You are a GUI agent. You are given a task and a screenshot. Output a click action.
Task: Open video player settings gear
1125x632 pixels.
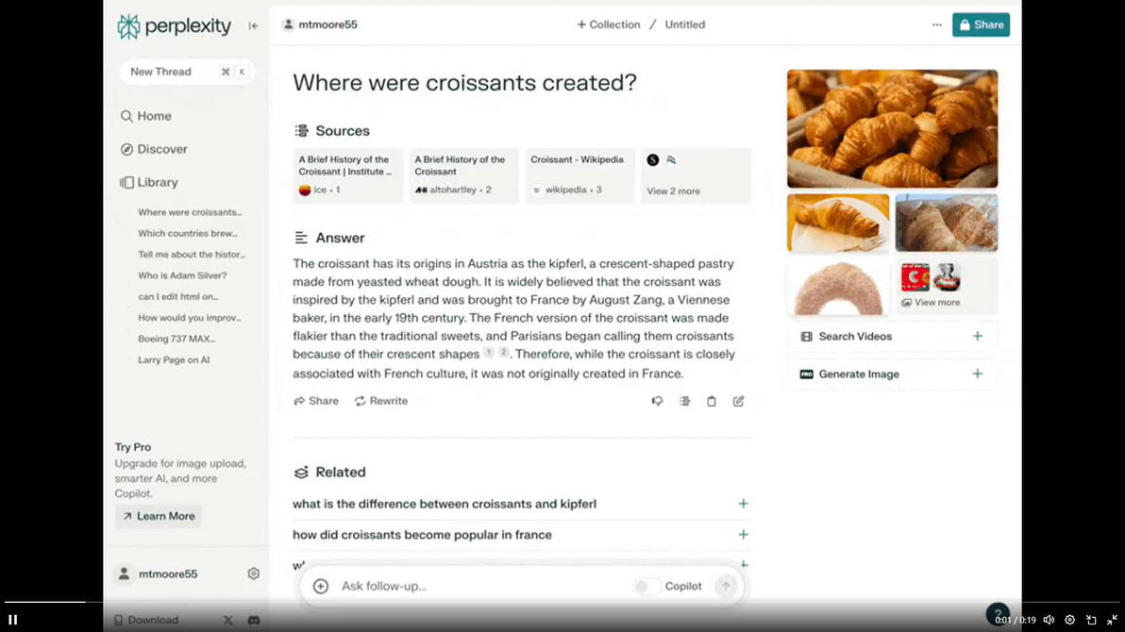(x=1069, y=620)
